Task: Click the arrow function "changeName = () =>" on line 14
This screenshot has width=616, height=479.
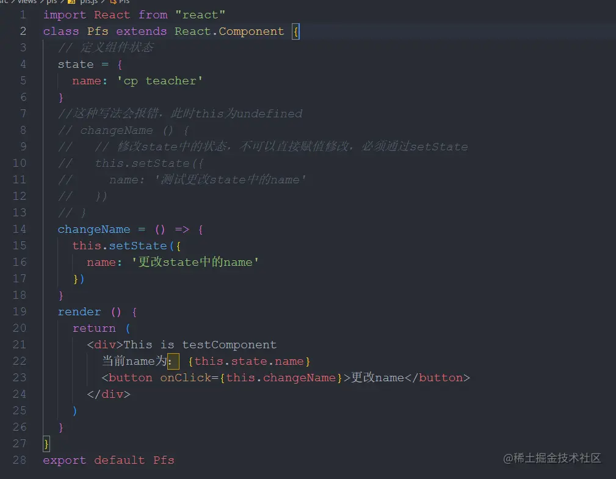Action: coord(123,229)
